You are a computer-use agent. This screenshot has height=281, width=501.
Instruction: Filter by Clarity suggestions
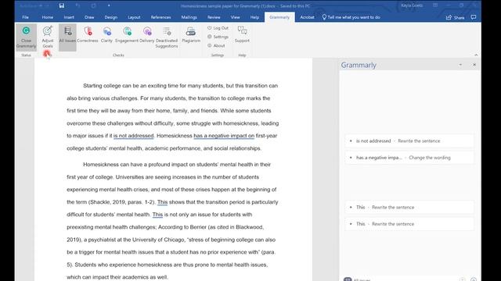click(x=106, y=34)
